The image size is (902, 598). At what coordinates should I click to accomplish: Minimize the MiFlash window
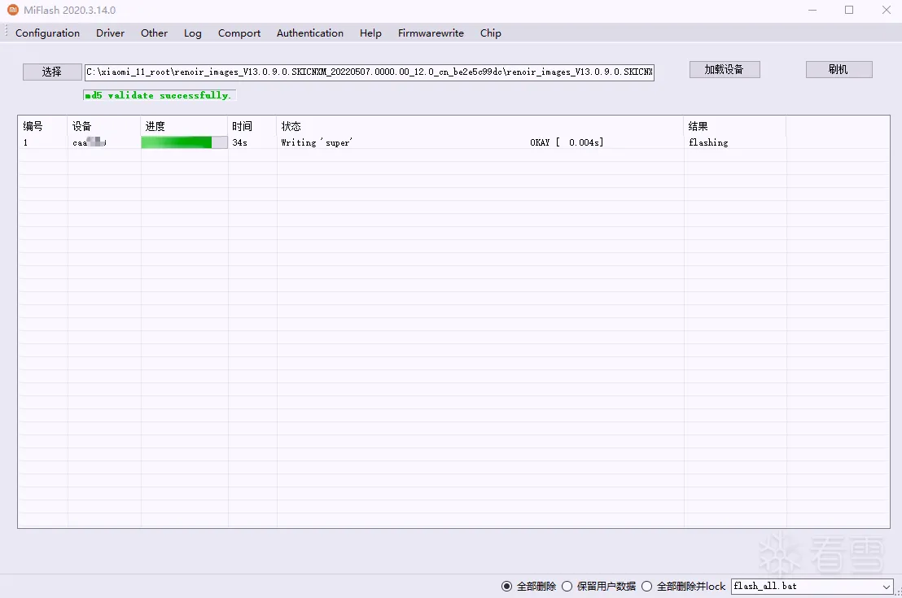click(812, 10)
